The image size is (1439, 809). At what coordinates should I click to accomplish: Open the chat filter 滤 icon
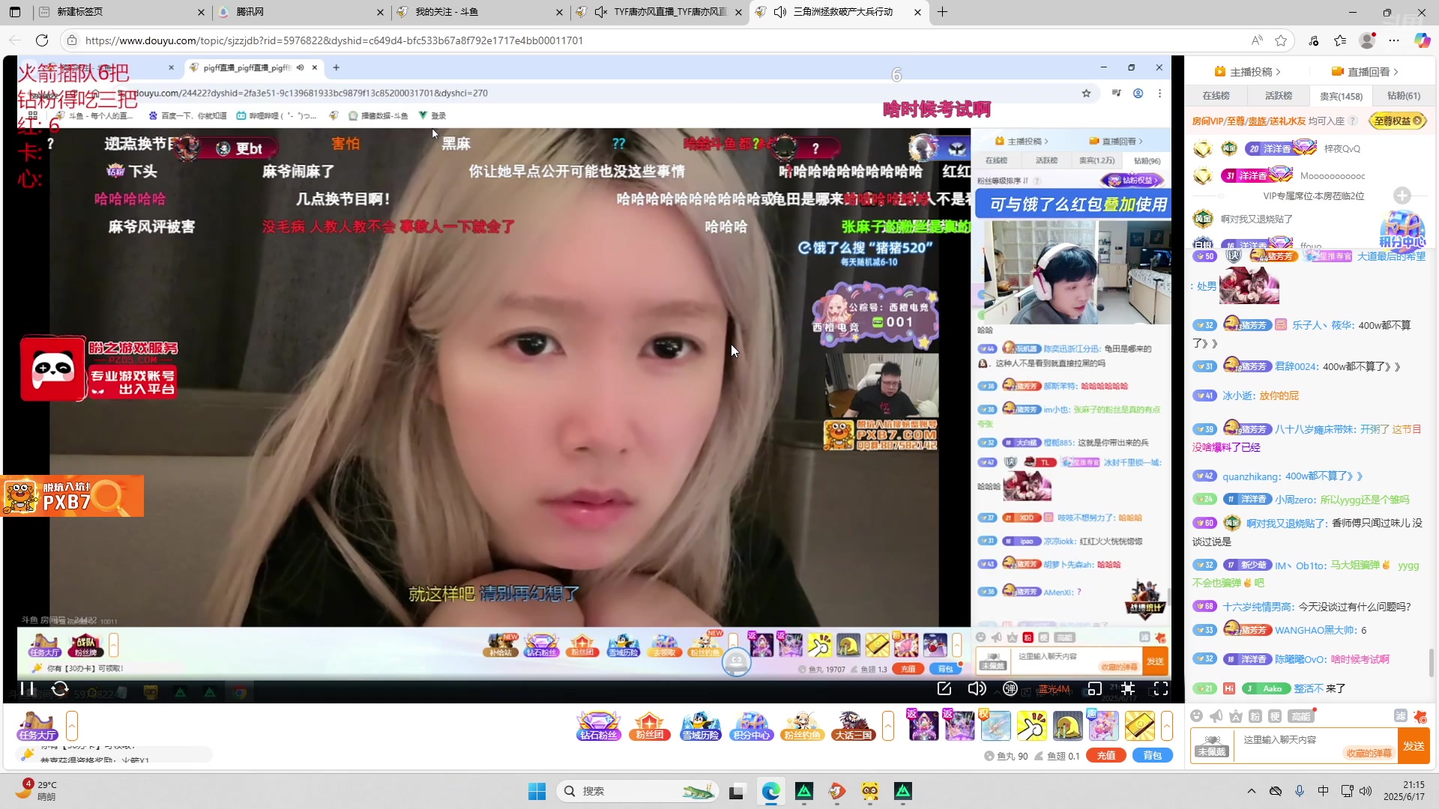click(x=1400, y=716)
